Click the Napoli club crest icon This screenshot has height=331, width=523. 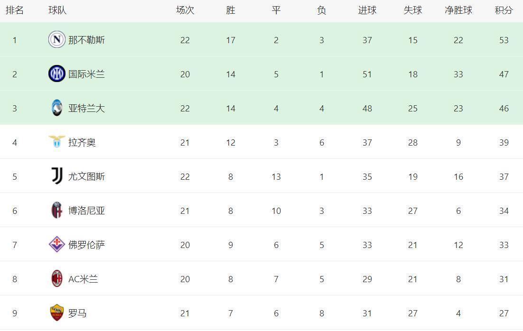click(56, 40)
